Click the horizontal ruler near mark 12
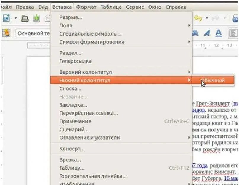Screen dimensions: 239x185 coord(216,45)
